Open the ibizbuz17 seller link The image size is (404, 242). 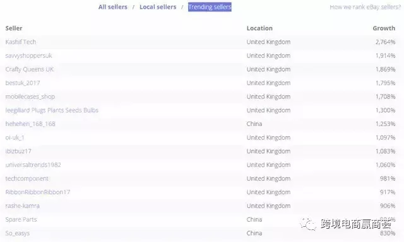click(x=18, y=151)
